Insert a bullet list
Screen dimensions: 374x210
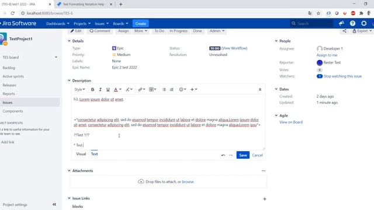[164, 89]
